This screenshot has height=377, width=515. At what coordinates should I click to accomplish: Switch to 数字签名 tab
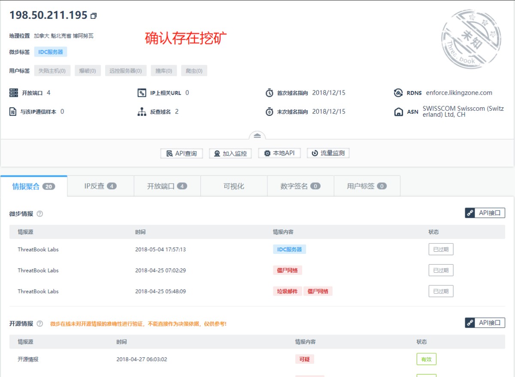tap(300, 186)
